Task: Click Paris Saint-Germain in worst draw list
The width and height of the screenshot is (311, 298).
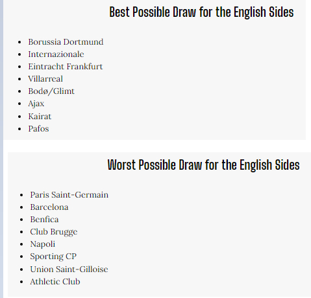Action: point(69,195)
